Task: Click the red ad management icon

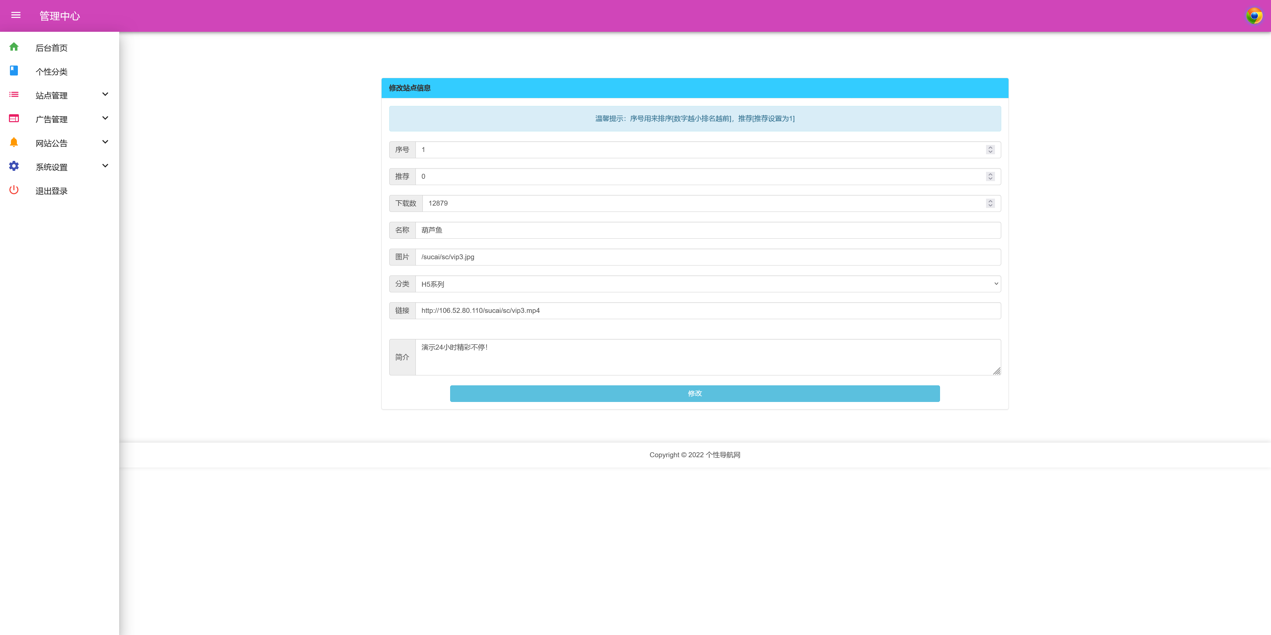Action: point(14,119)
